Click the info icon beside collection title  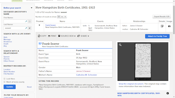(x=168, y=93)
